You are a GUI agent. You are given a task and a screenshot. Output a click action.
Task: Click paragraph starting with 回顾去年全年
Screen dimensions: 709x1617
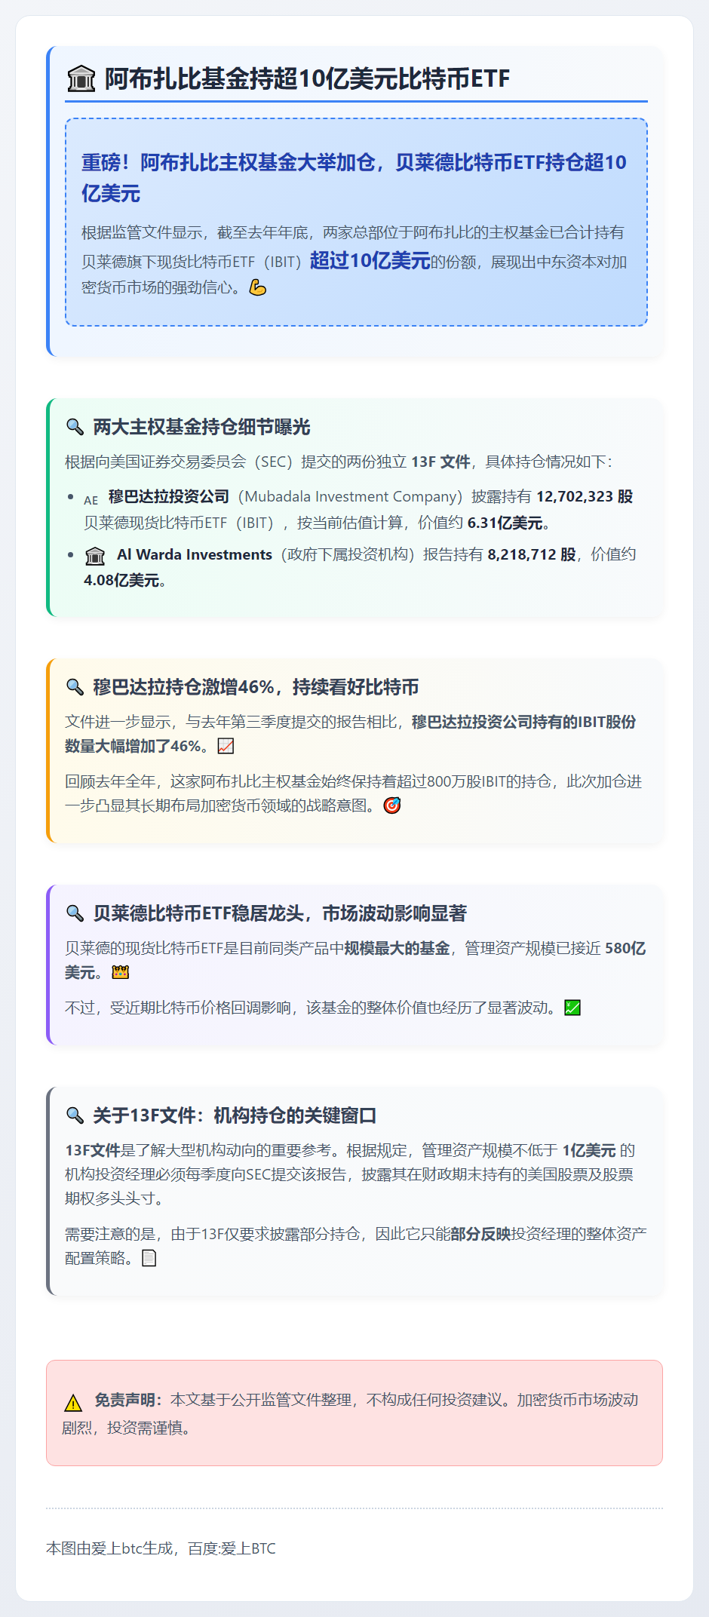(x=354, y=793)
